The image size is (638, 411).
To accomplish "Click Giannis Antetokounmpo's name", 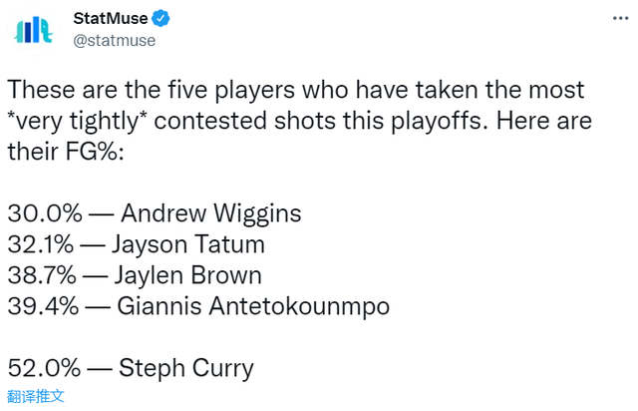I will pyautogui.click(x=254, y=306).
